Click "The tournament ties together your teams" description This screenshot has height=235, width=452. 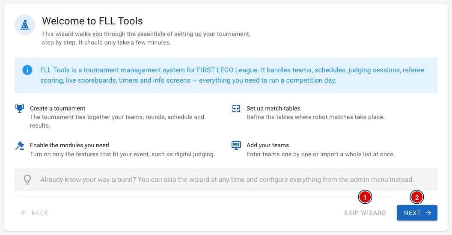pos(117,121)
